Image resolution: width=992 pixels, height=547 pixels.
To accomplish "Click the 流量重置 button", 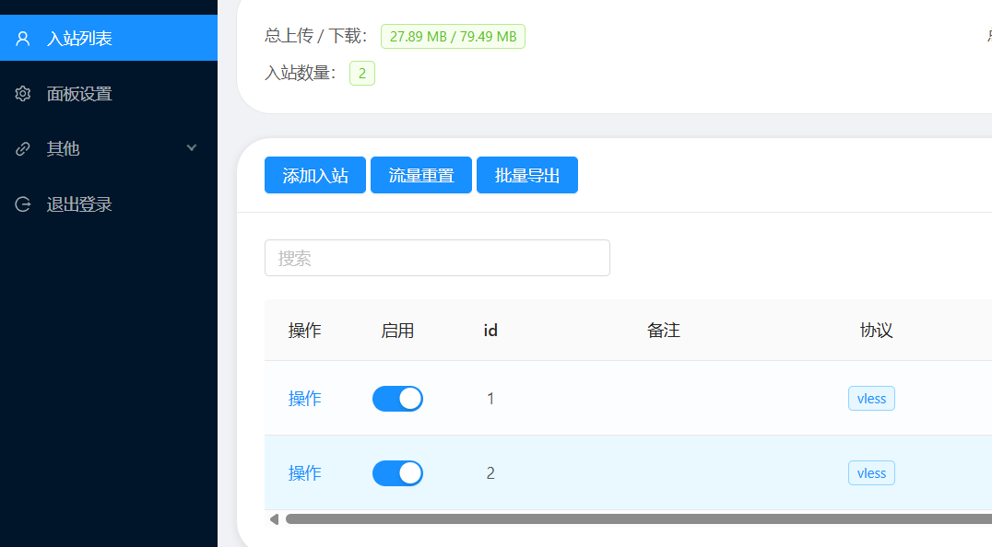I will click(421, 175).
